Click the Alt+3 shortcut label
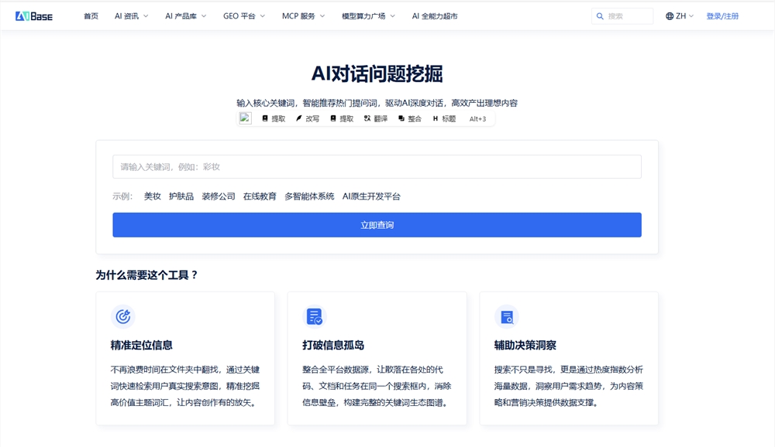The height and width of the screenshot is (447, 775). (x=477, y=119)
